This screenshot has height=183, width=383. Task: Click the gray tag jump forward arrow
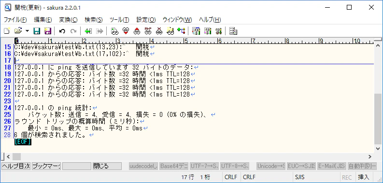pos(99,31)
